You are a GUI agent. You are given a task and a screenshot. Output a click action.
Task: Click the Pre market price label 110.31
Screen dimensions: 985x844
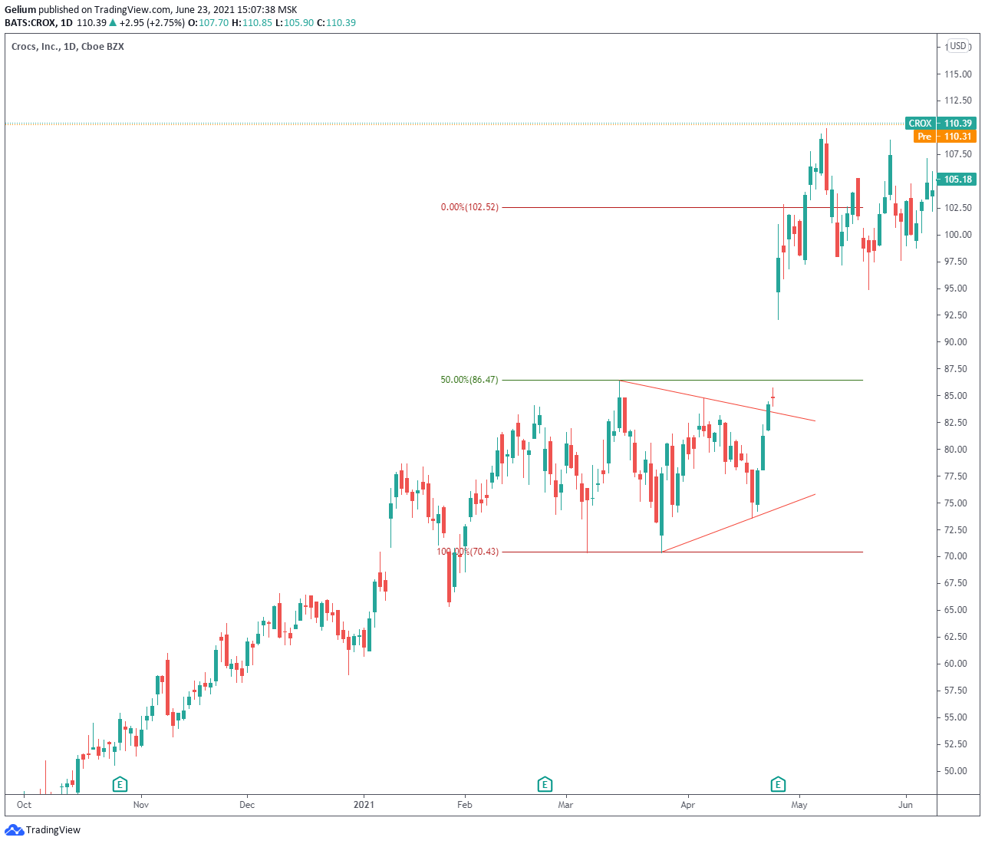pos(945,137)
